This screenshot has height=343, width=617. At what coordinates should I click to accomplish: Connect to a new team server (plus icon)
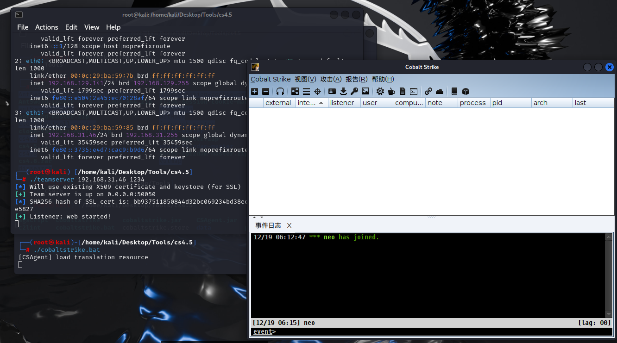tap(254, 92)
